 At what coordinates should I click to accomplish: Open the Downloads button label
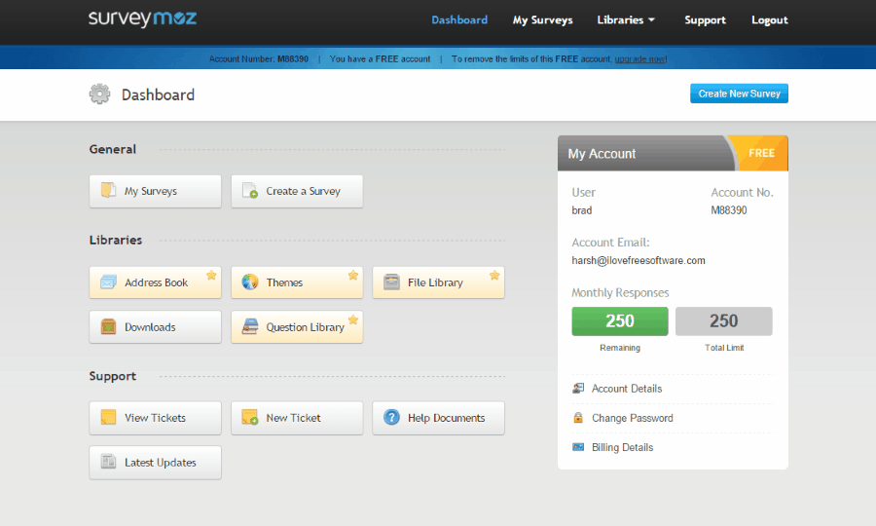tap(150, 327)
